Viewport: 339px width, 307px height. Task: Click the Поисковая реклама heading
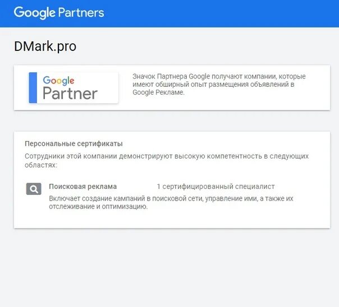click(x=83, y=187)
